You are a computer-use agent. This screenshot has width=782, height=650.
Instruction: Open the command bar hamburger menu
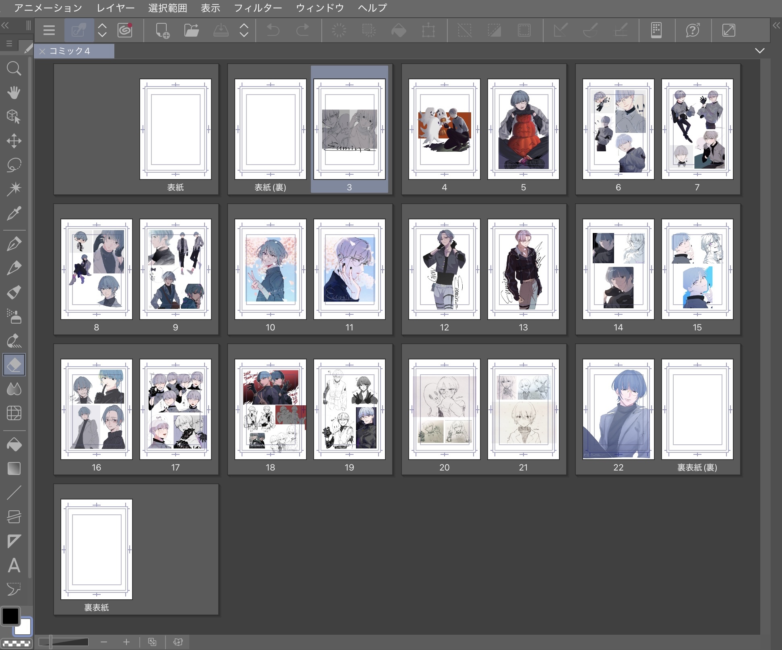point(49,30)
